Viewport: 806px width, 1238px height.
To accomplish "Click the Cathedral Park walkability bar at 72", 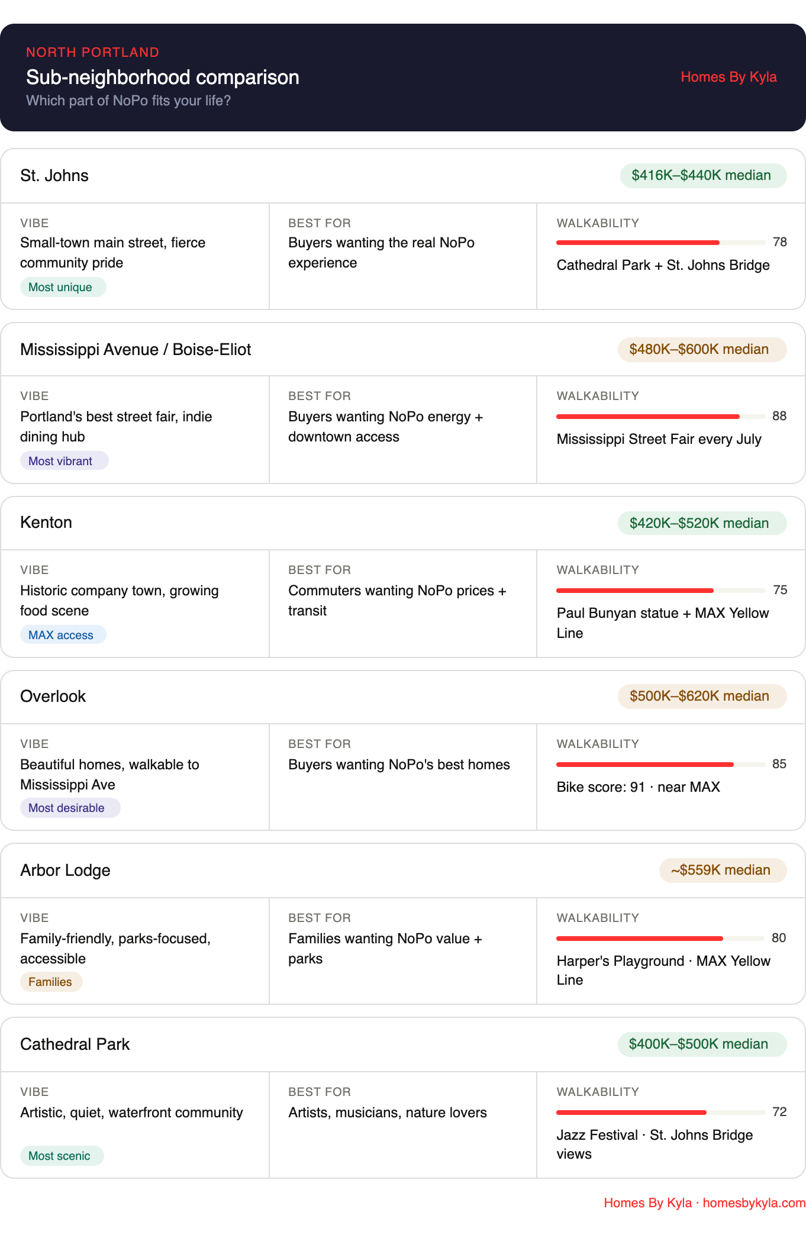I will point(661,1113).
